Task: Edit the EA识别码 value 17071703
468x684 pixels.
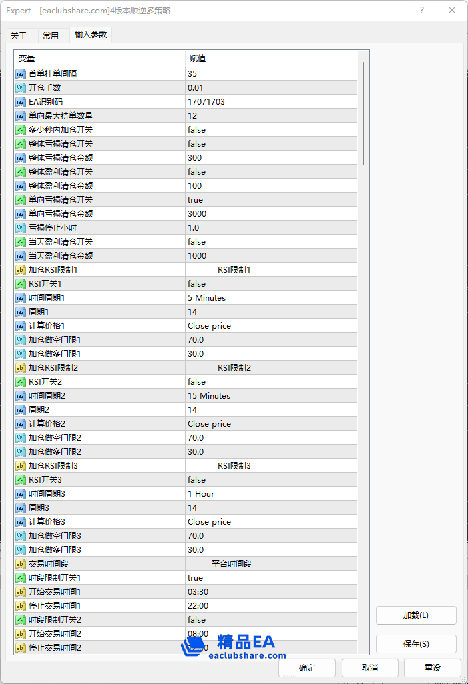Action: pyautogui.click(x=271, y=101)
